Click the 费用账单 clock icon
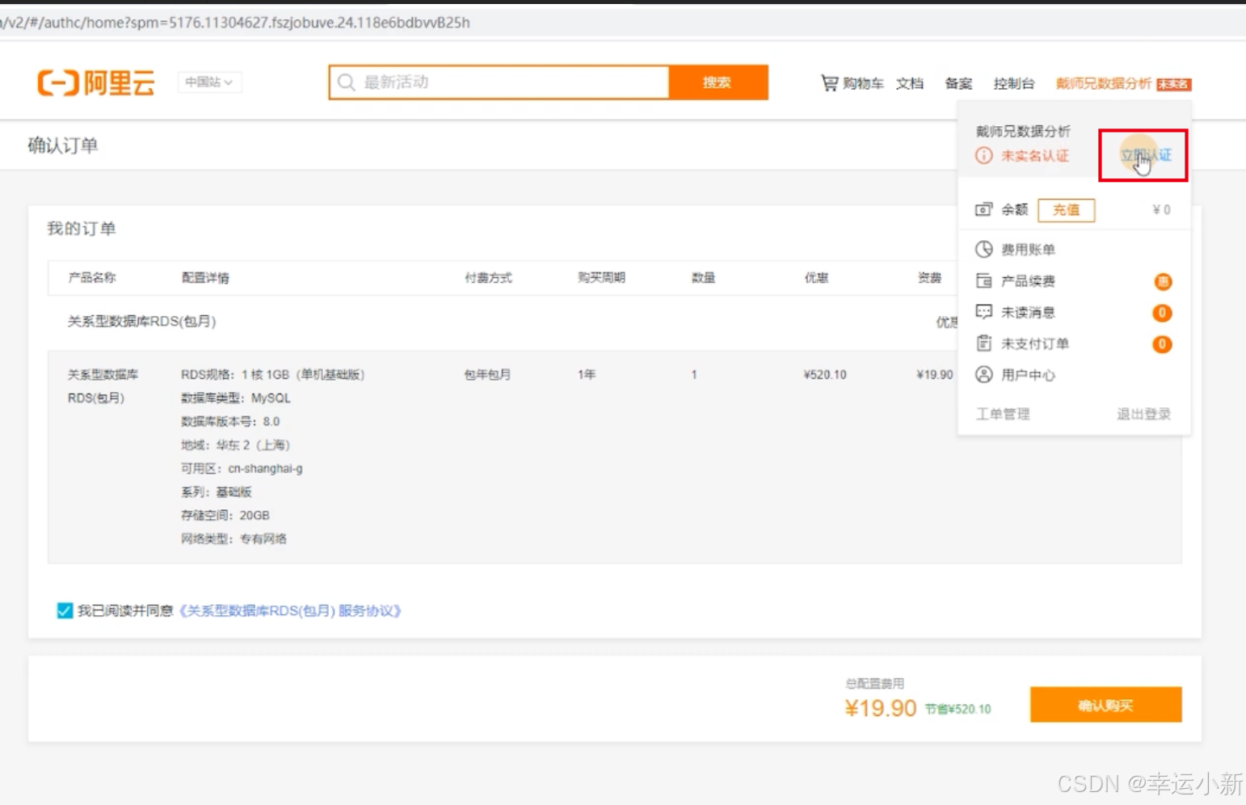1246x805 pixels. pyautogui.click(x=983, y=249)
